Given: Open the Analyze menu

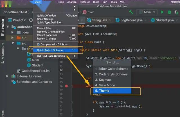Looking at the screenshot, I should click(72, 2).
